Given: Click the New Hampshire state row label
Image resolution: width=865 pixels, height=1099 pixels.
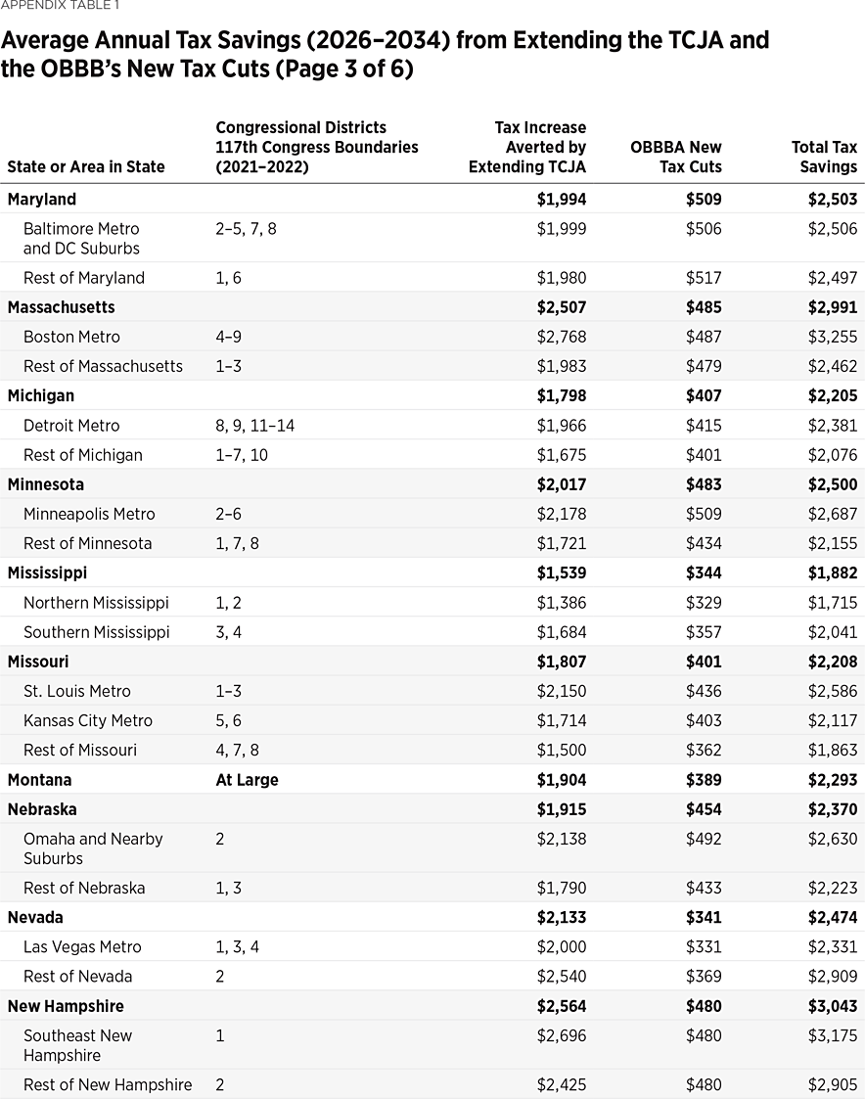Looking at the screenshot, I should pos(66,1006).
